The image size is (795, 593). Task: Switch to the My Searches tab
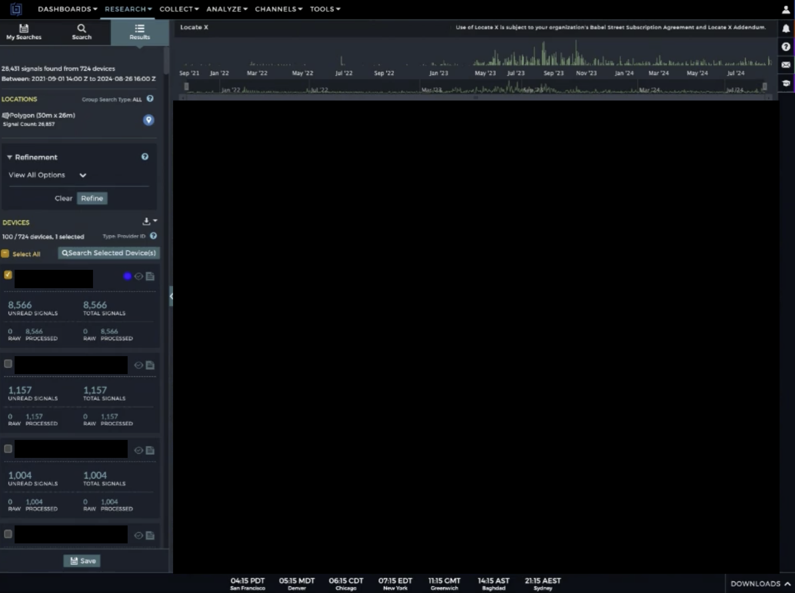coord(24,32)
